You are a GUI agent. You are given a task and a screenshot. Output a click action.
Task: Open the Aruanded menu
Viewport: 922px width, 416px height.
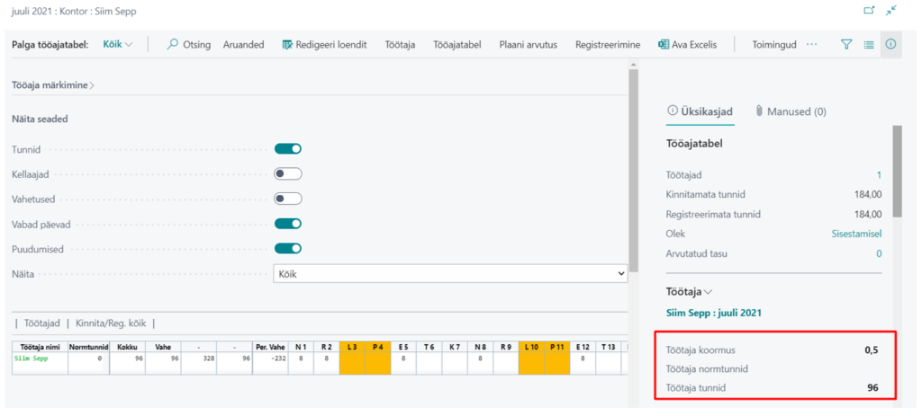click(243, 44)
